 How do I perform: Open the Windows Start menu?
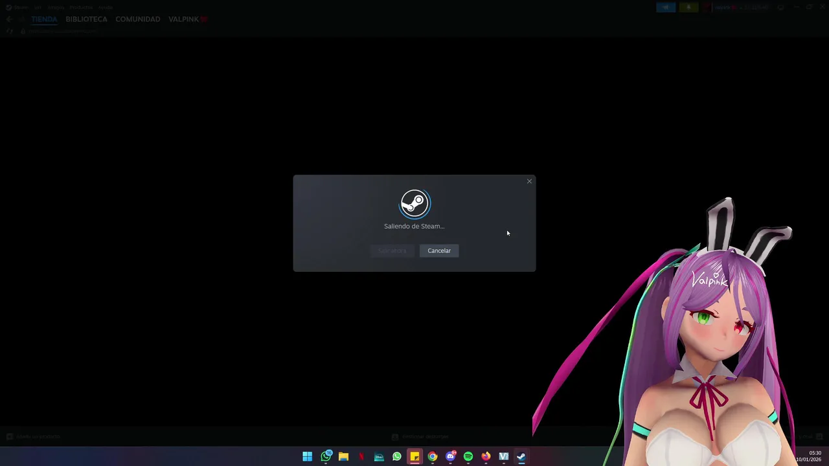pyautogui.click(x=308, y=456)
